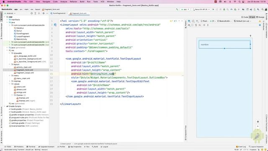Screen dimensions: 268x151
Task: Collapse the drawable folder
Action: (10, 53)
